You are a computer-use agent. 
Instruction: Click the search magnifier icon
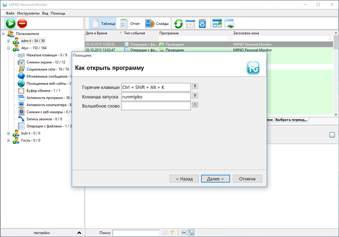(165, 233)
